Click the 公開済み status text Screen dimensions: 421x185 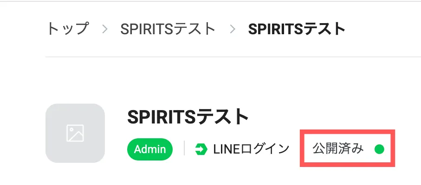[338, 149]
